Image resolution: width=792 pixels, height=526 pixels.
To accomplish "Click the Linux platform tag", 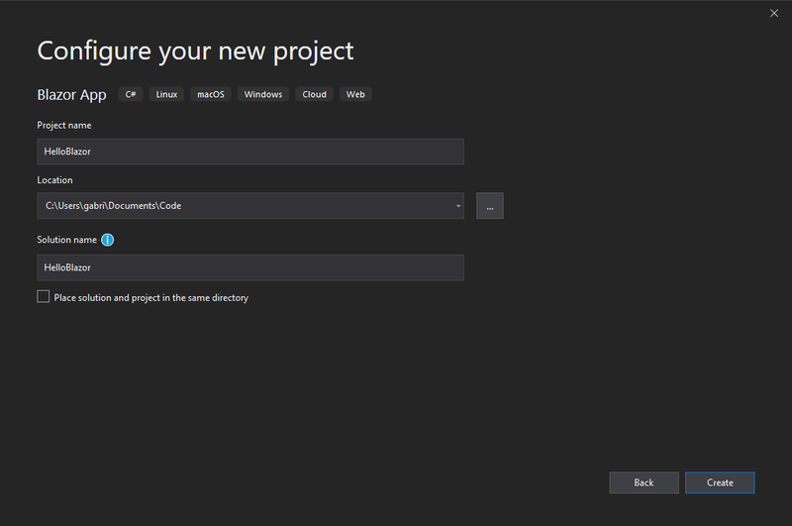I will coord(166,94).
